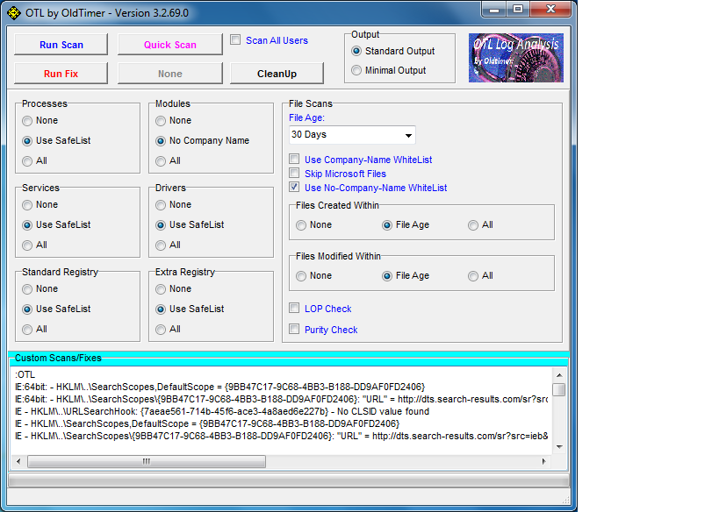Choose Use SafeList under Services

coord(27,224)
